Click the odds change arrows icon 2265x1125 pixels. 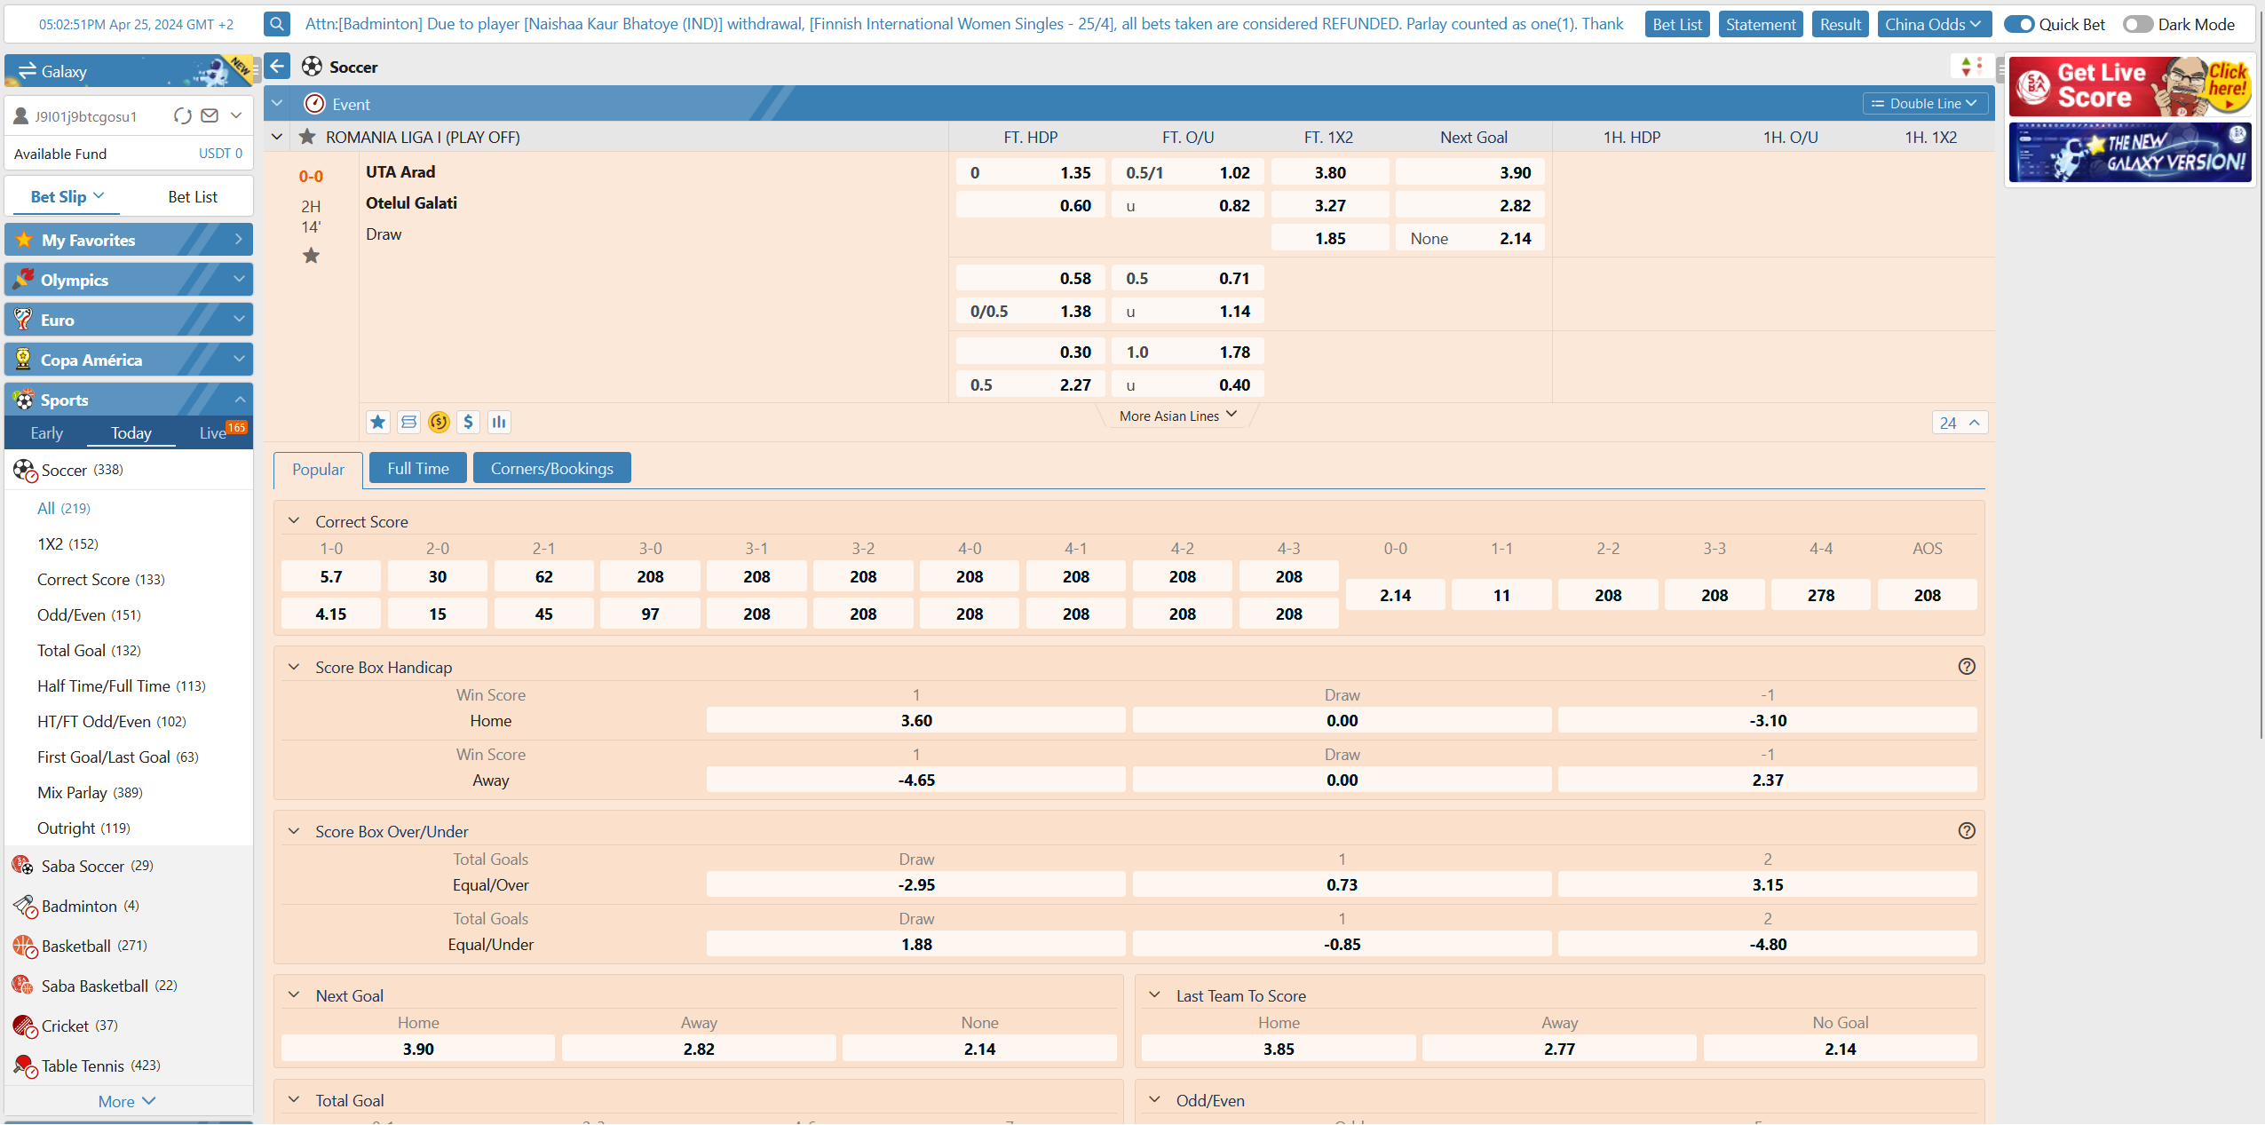(1971, 66)
